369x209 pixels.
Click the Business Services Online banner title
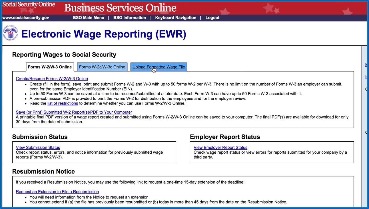click(x=120, y=8)
